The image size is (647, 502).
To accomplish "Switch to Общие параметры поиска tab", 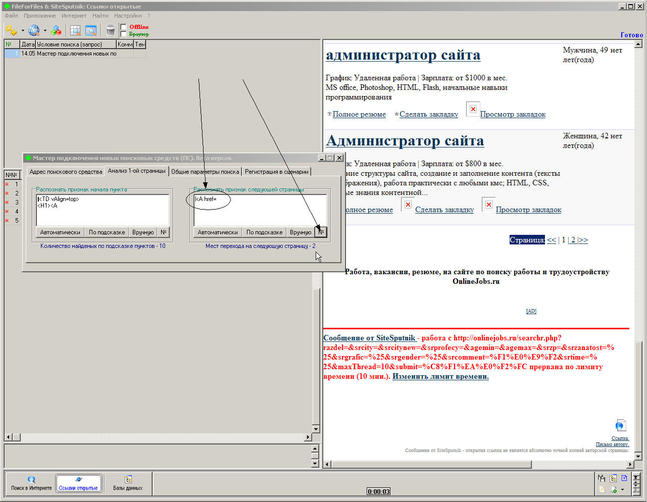I will click(205, 172).
